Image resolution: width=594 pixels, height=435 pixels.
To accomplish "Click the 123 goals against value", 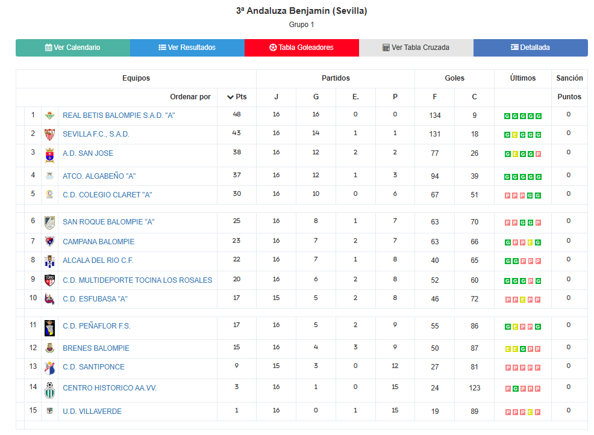I will 474,388.
